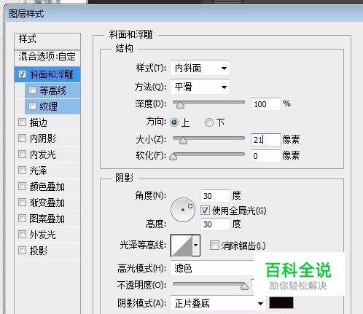Open the 高光模式(H) dropdown showing 滤色
The image size is (363, 314).
(x=212, y=268)
